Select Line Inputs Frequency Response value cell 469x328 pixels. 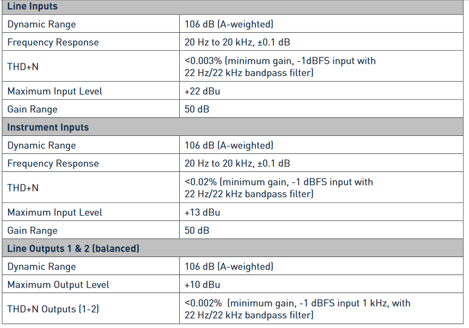(321, 42)
